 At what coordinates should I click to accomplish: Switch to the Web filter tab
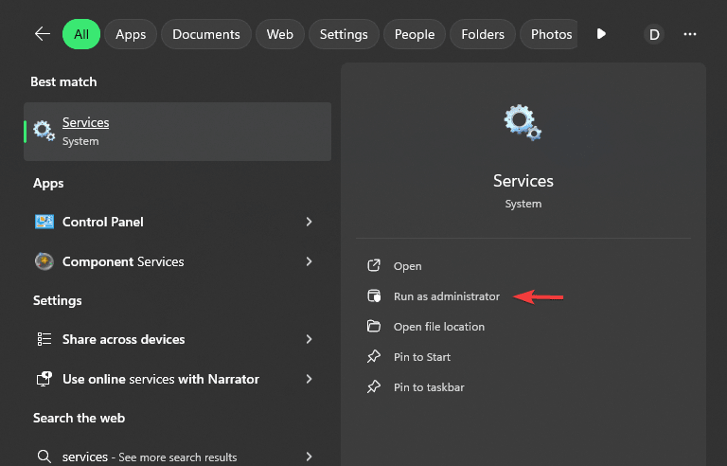pos(279,34)
